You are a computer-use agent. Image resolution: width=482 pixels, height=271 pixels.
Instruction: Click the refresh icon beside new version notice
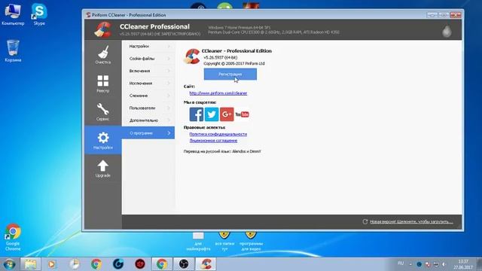point(365,221)
